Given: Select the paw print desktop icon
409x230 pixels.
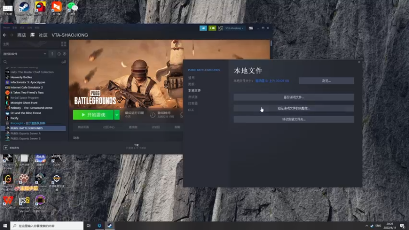Looking at the screenshot, I should pyautogui.click(x=24, y=178).
